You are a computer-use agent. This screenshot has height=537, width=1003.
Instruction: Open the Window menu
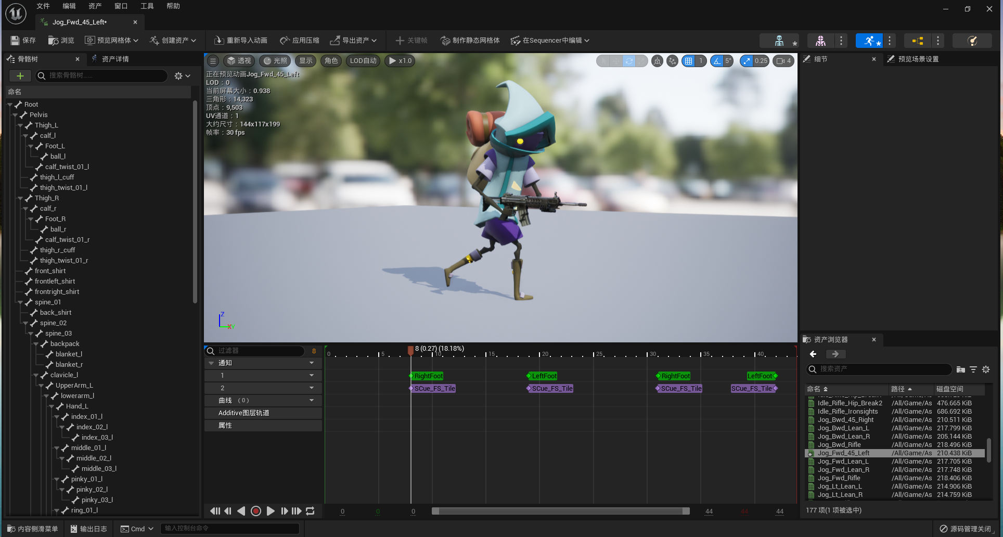coord(121,6)
